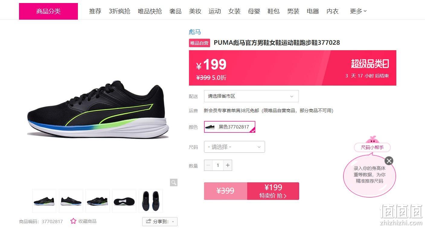
Task: Click the quantity input field
Action: coord(218,165)
